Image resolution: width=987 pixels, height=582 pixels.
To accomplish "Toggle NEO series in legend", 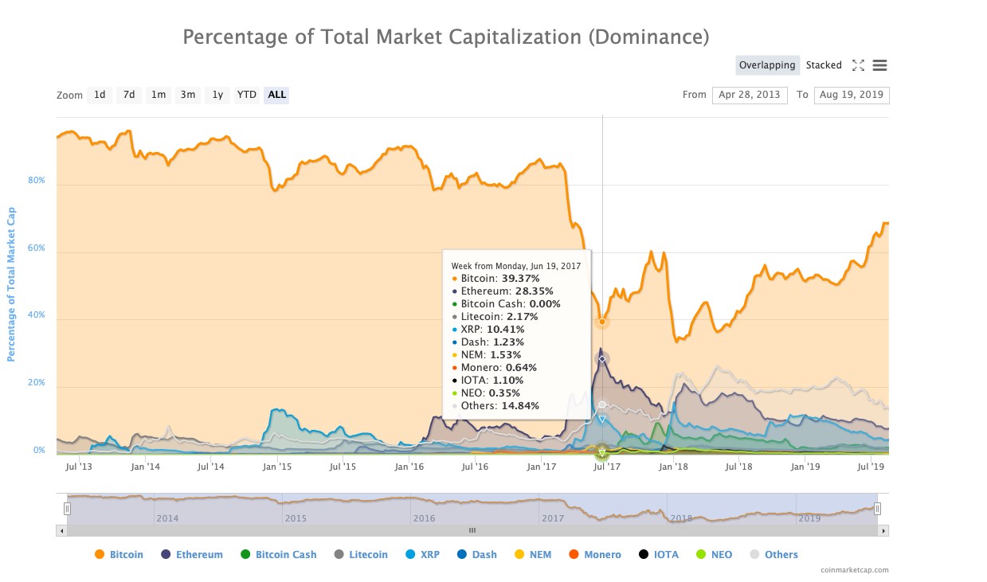I will click(x=715, y=555).
